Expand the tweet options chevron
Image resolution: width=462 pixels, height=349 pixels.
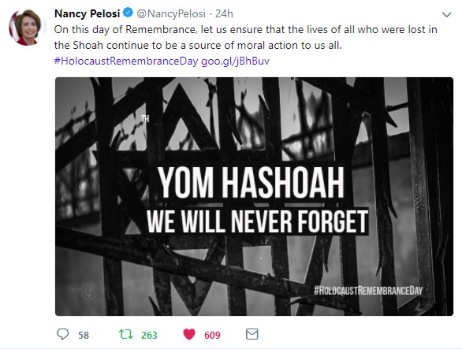coord(447,14)
